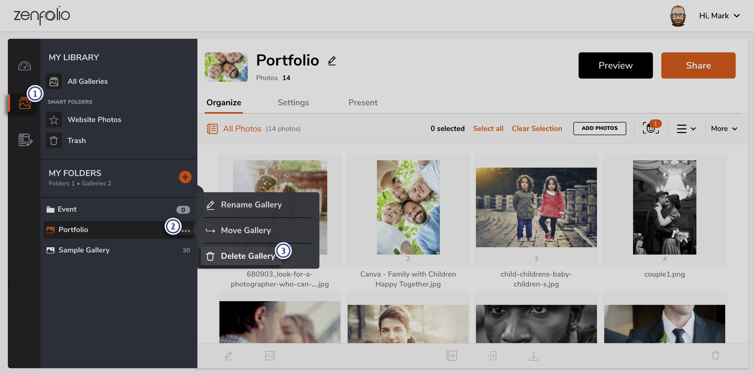
Task: Click the All Photos list icon
Action: 212,129
